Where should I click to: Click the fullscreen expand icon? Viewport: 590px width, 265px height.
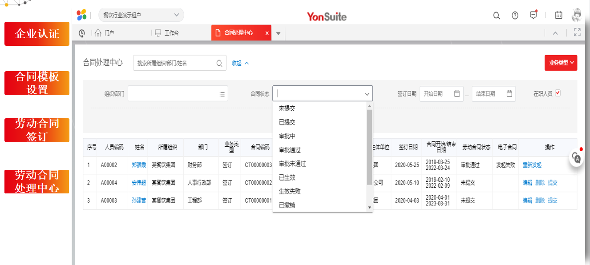click(x=577, y=32)
